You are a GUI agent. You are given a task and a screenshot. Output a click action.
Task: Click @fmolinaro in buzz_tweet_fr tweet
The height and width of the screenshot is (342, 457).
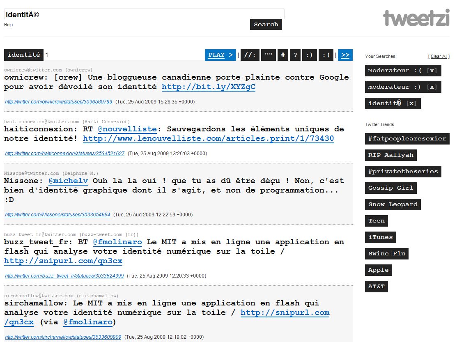117,242
